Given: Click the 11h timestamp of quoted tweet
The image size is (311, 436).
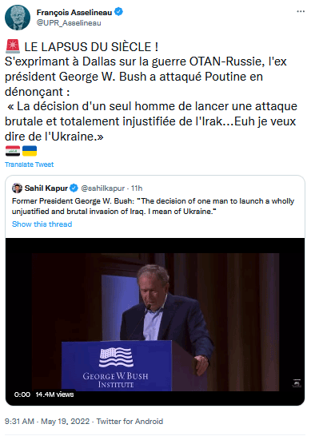Looking at the screenshot, I should (137, 188).
